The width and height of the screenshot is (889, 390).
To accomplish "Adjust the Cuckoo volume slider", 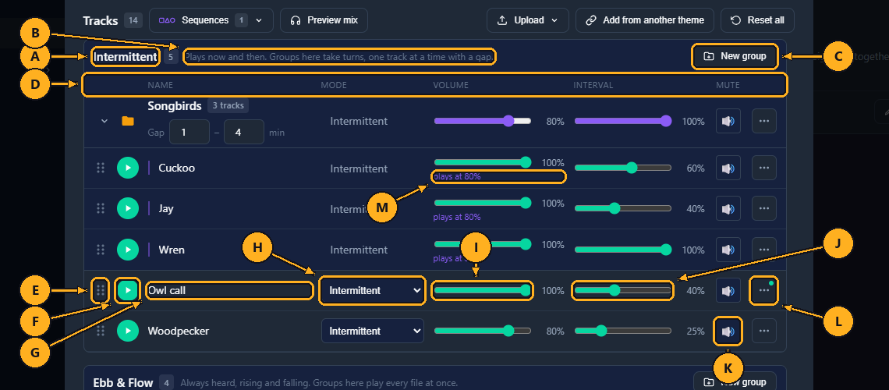I will [x=483, y=162].
